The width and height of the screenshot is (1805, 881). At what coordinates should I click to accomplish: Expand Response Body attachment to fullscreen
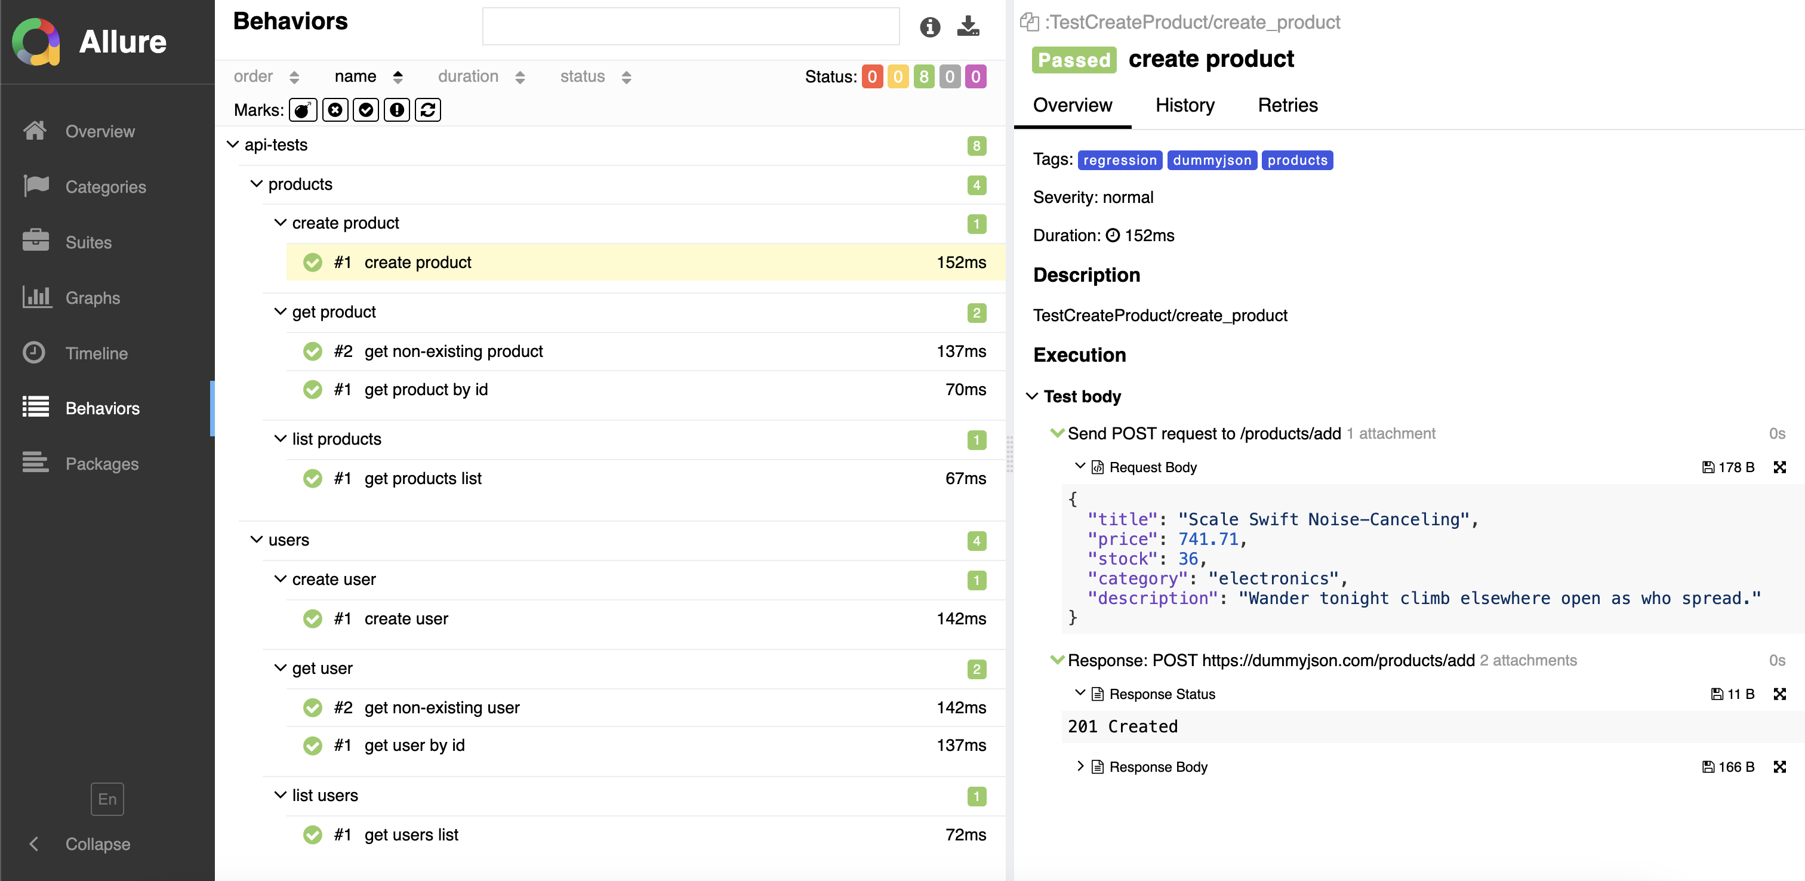point(1780,767)
